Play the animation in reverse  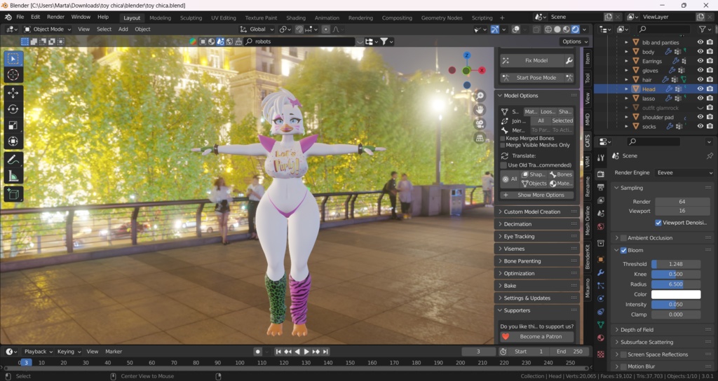coord(297,352)
